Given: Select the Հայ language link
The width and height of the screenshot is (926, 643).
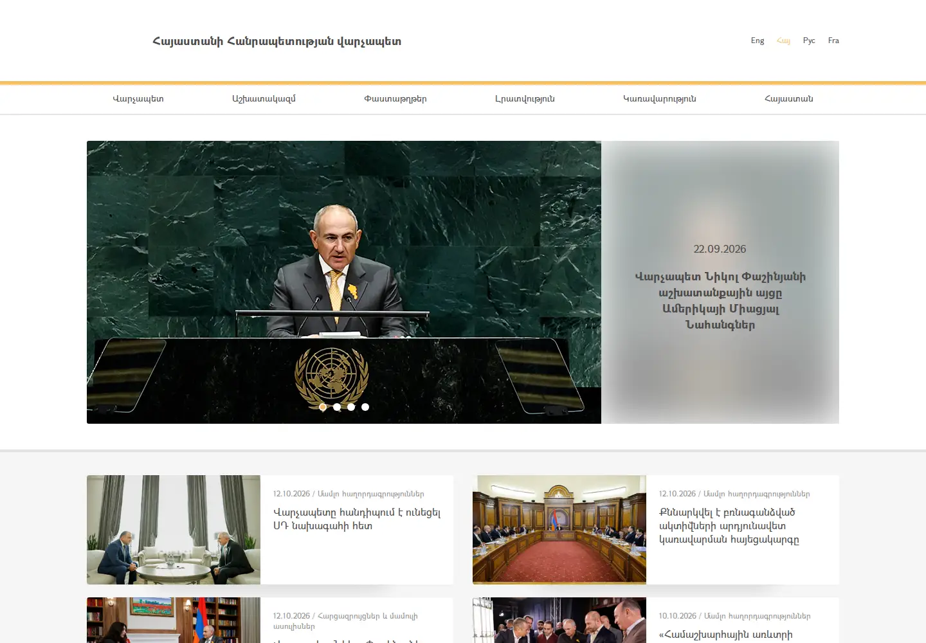Looking at the screenshot, I should [x=783, y=41].
